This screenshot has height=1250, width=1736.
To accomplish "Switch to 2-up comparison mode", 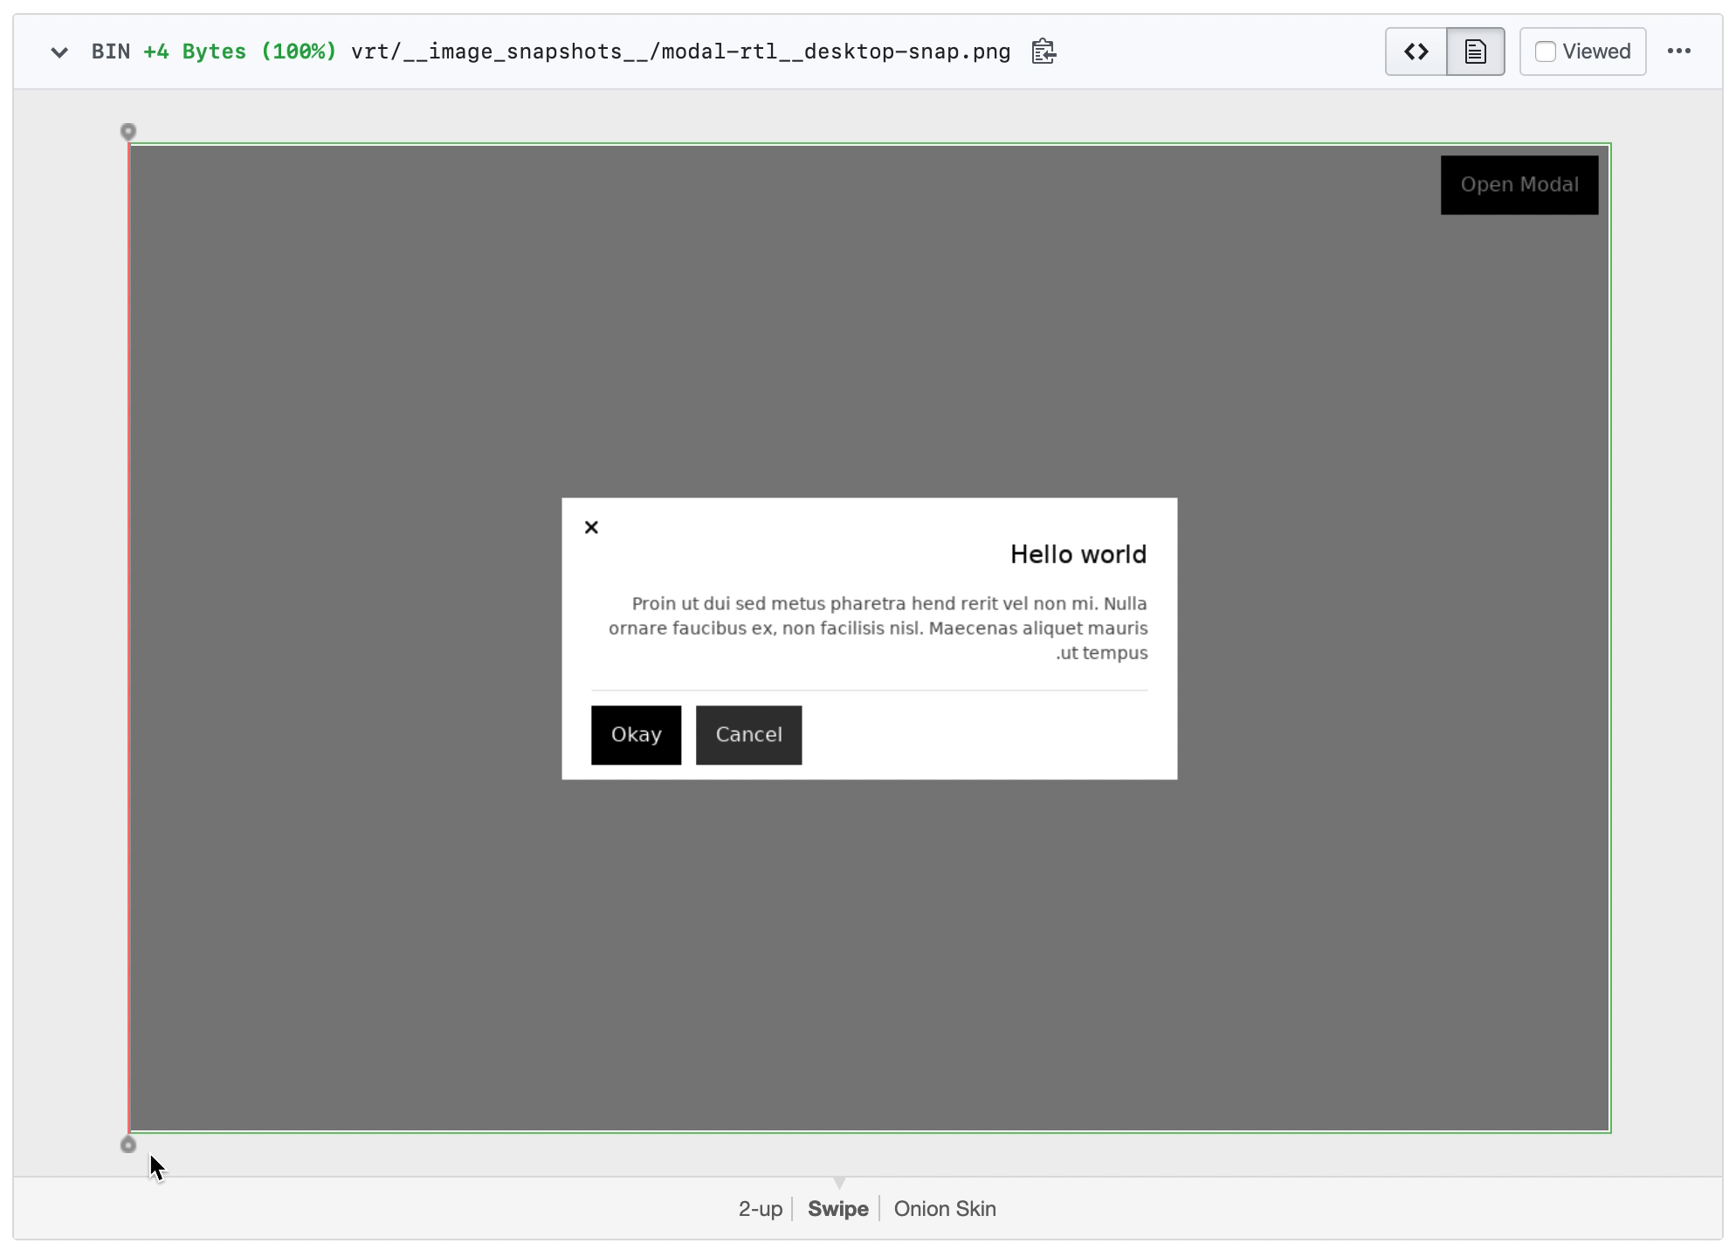I will pyautogui.click(x=759, y=1209).
